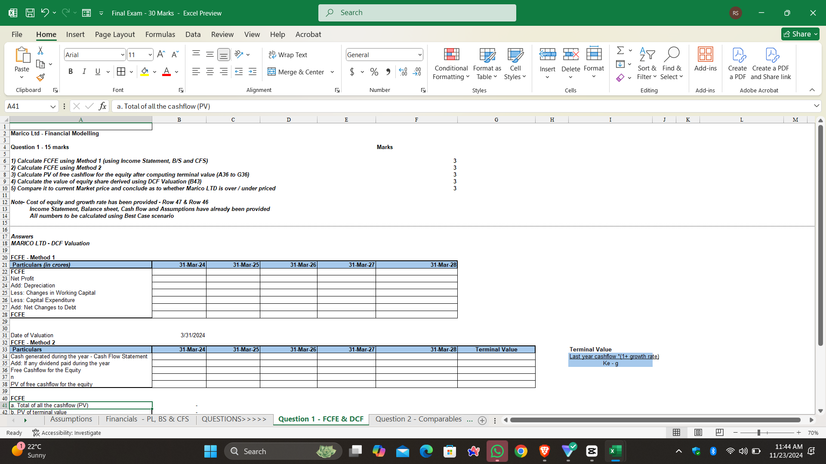
Task: Open the Font size dropdown showing 11
Action: click(x=150, y=55)
